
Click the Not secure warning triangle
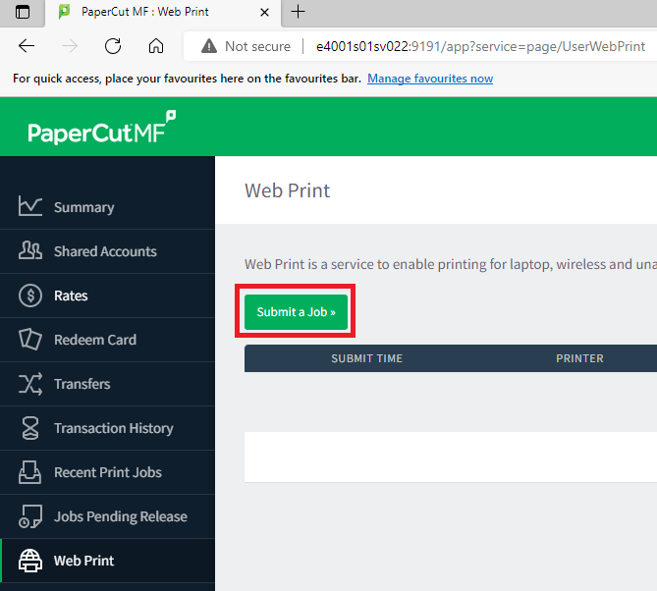tap(209, 46)
